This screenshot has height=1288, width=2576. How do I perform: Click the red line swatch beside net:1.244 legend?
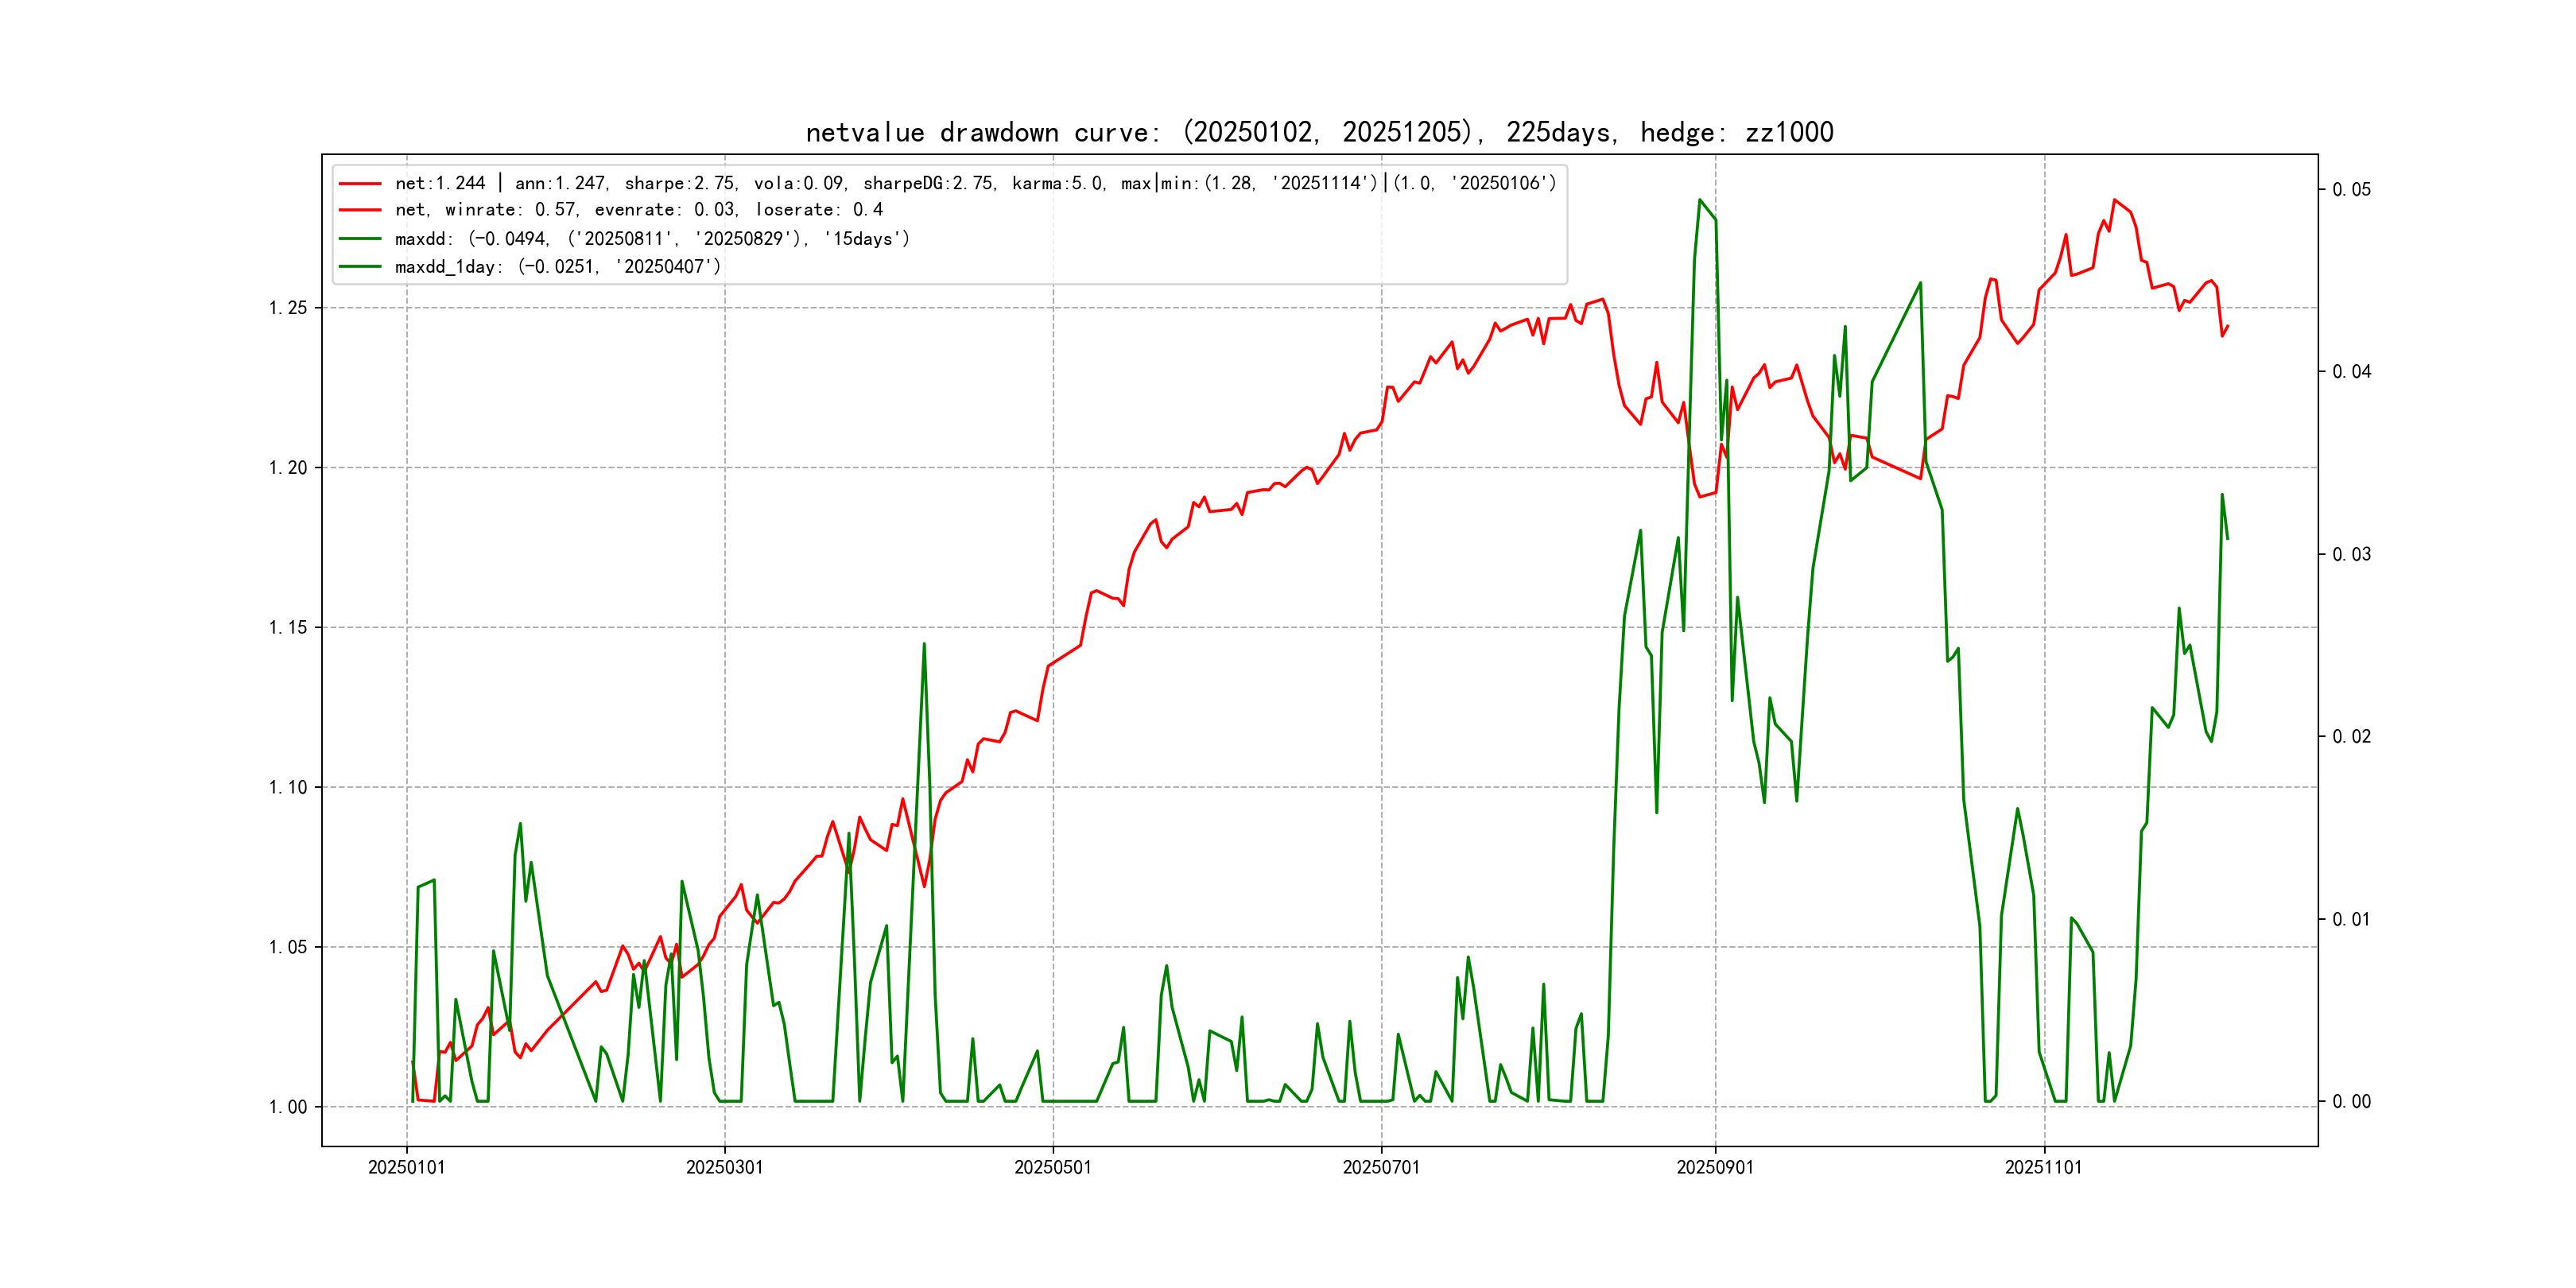pos(360,184)
